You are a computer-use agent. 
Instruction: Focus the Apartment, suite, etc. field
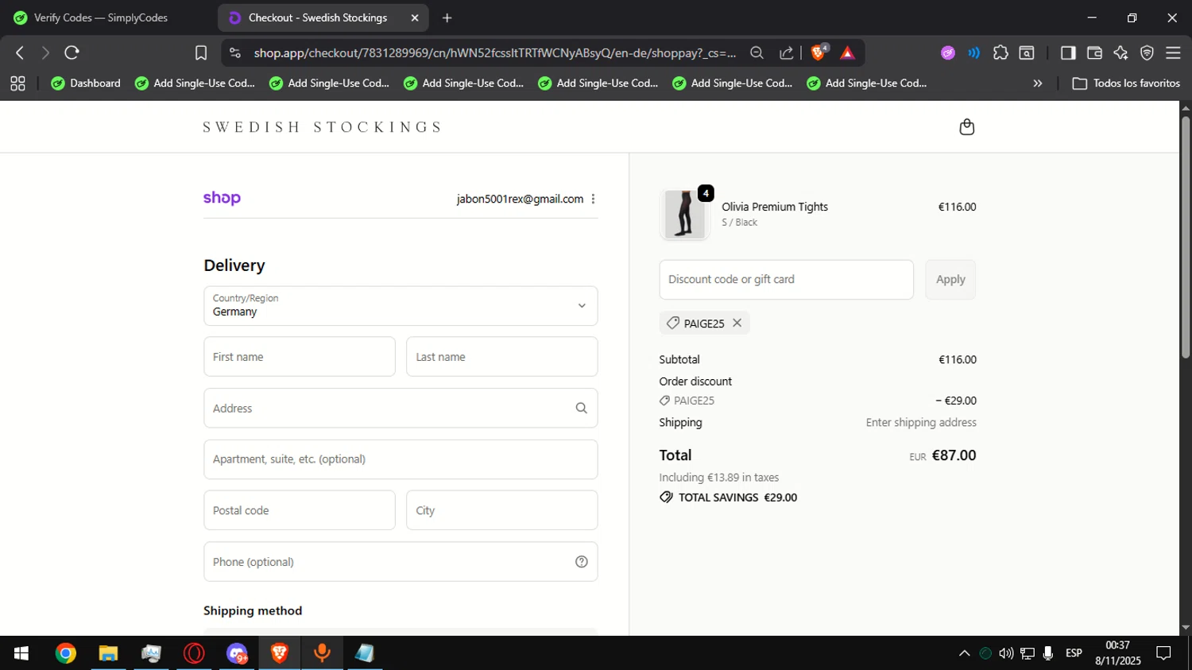(x=401, y=459)
